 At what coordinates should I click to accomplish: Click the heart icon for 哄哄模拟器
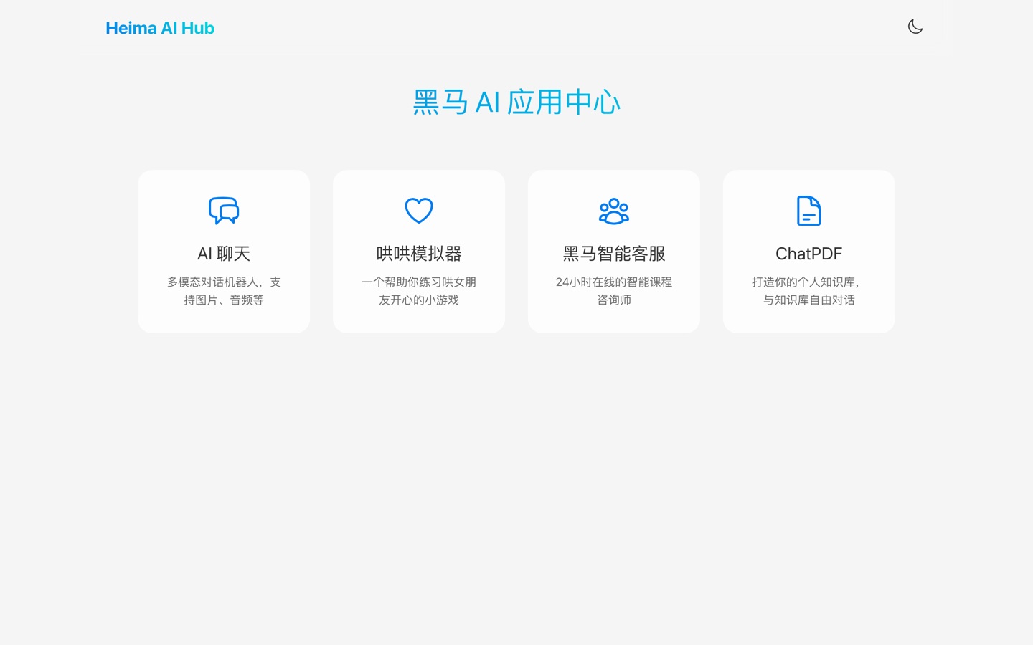pos(419,211)
